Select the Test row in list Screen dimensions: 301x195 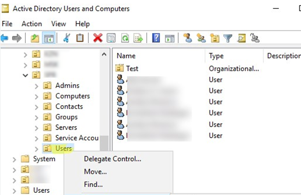[x=132, y=68]
